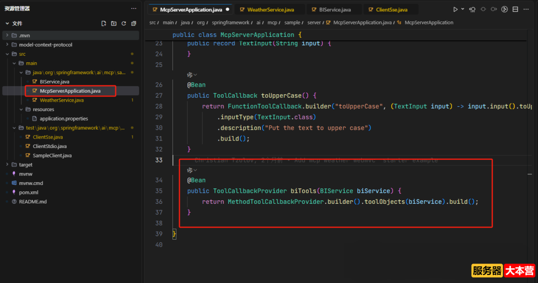538x283 pixels.
Task: Open the mvnw file
Action: 25,174
